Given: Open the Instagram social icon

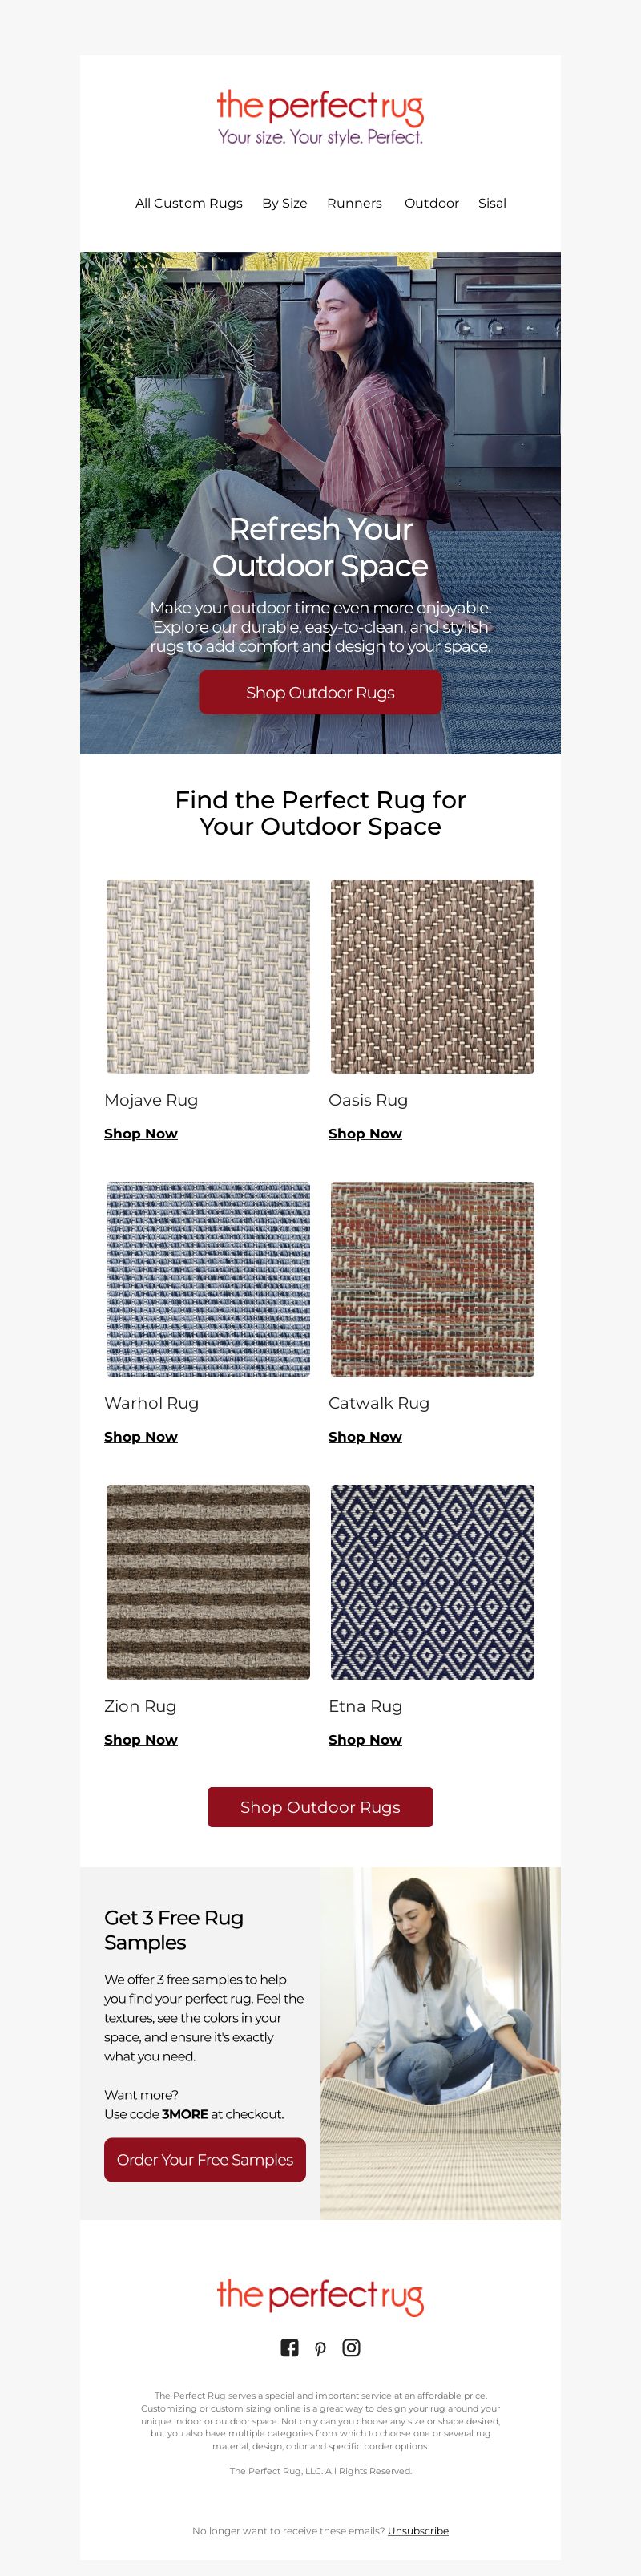Looking at the screenshot, I should (x=351, y=2347).
